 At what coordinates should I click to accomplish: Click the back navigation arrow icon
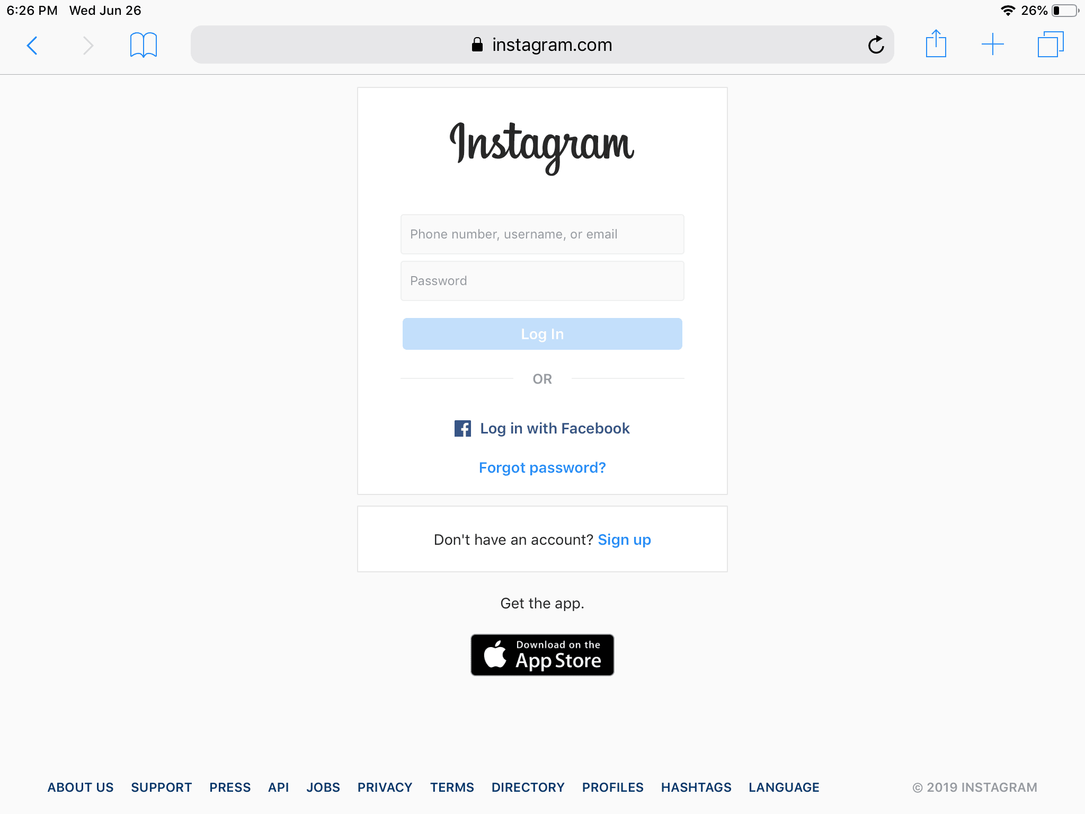(x=30, y=43)
